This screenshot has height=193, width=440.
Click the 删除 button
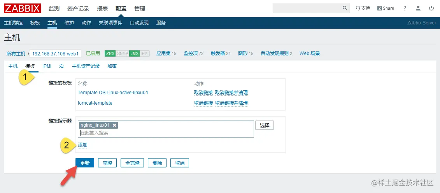157,163
